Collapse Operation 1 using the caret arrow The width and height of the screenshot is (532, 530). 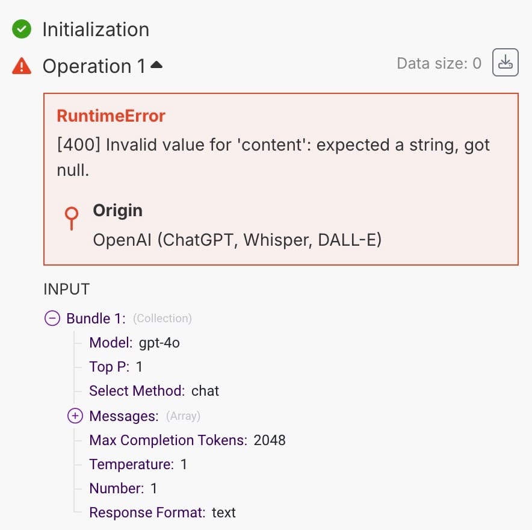tap(156, 64)
